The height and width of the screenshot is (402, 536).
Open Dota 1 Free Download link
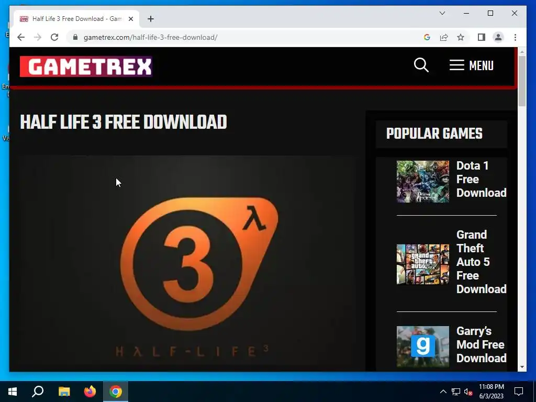tap(482, 179)
